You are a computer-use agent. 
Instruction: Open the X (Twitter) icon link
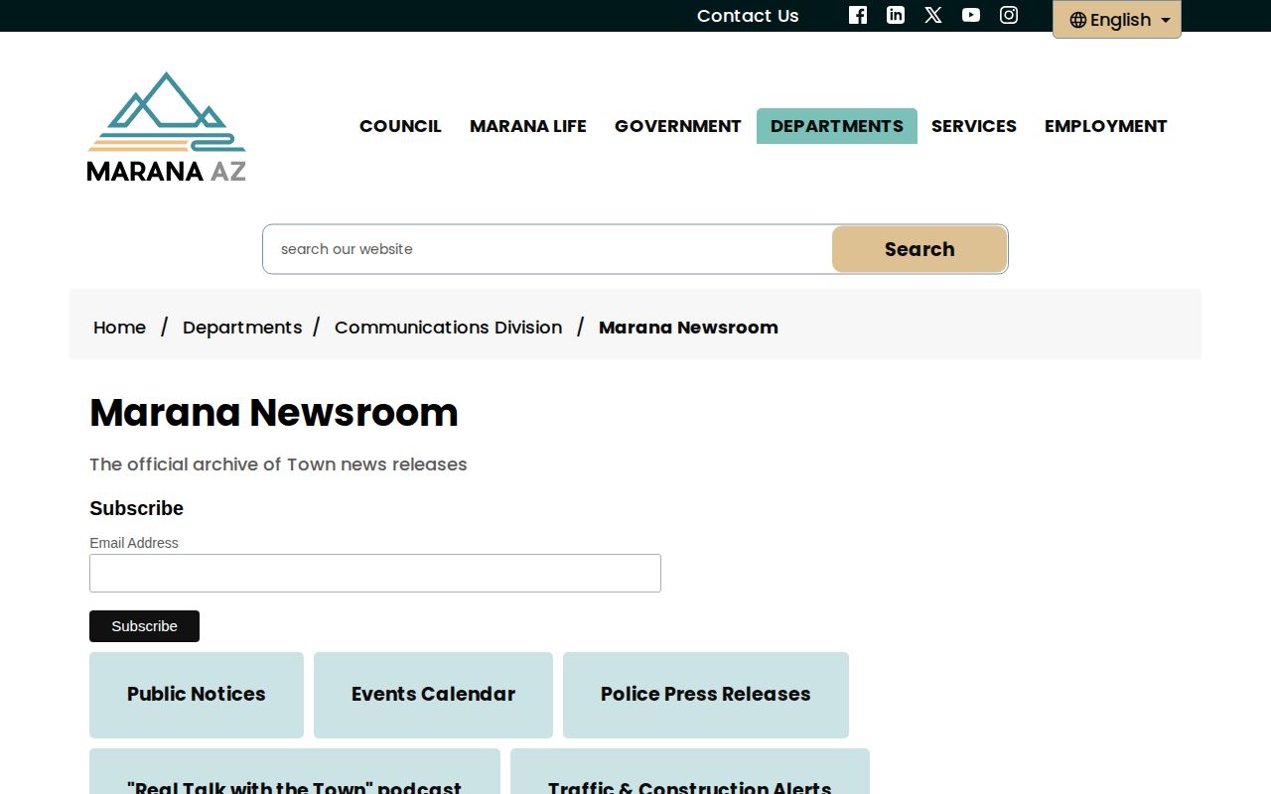[x=933, y=15]
